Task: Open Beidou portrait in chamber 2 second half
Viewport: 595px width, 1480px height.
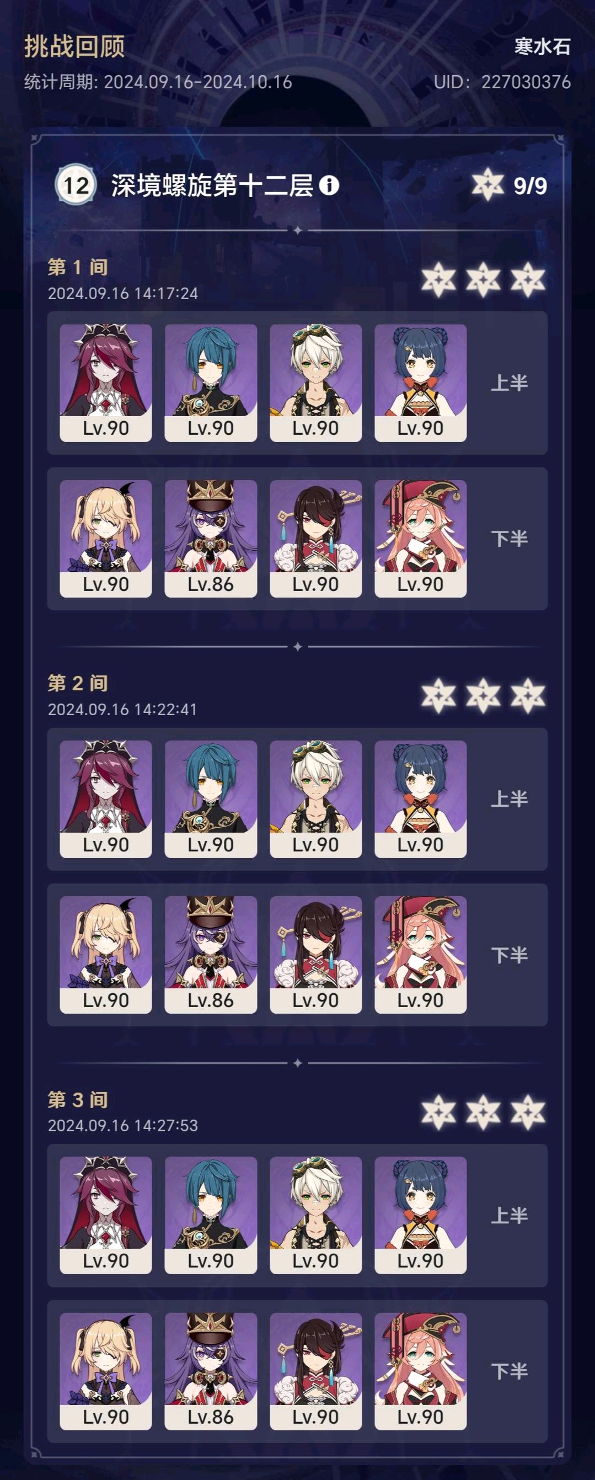Action: pyautogui.click(x=316, y=955)
